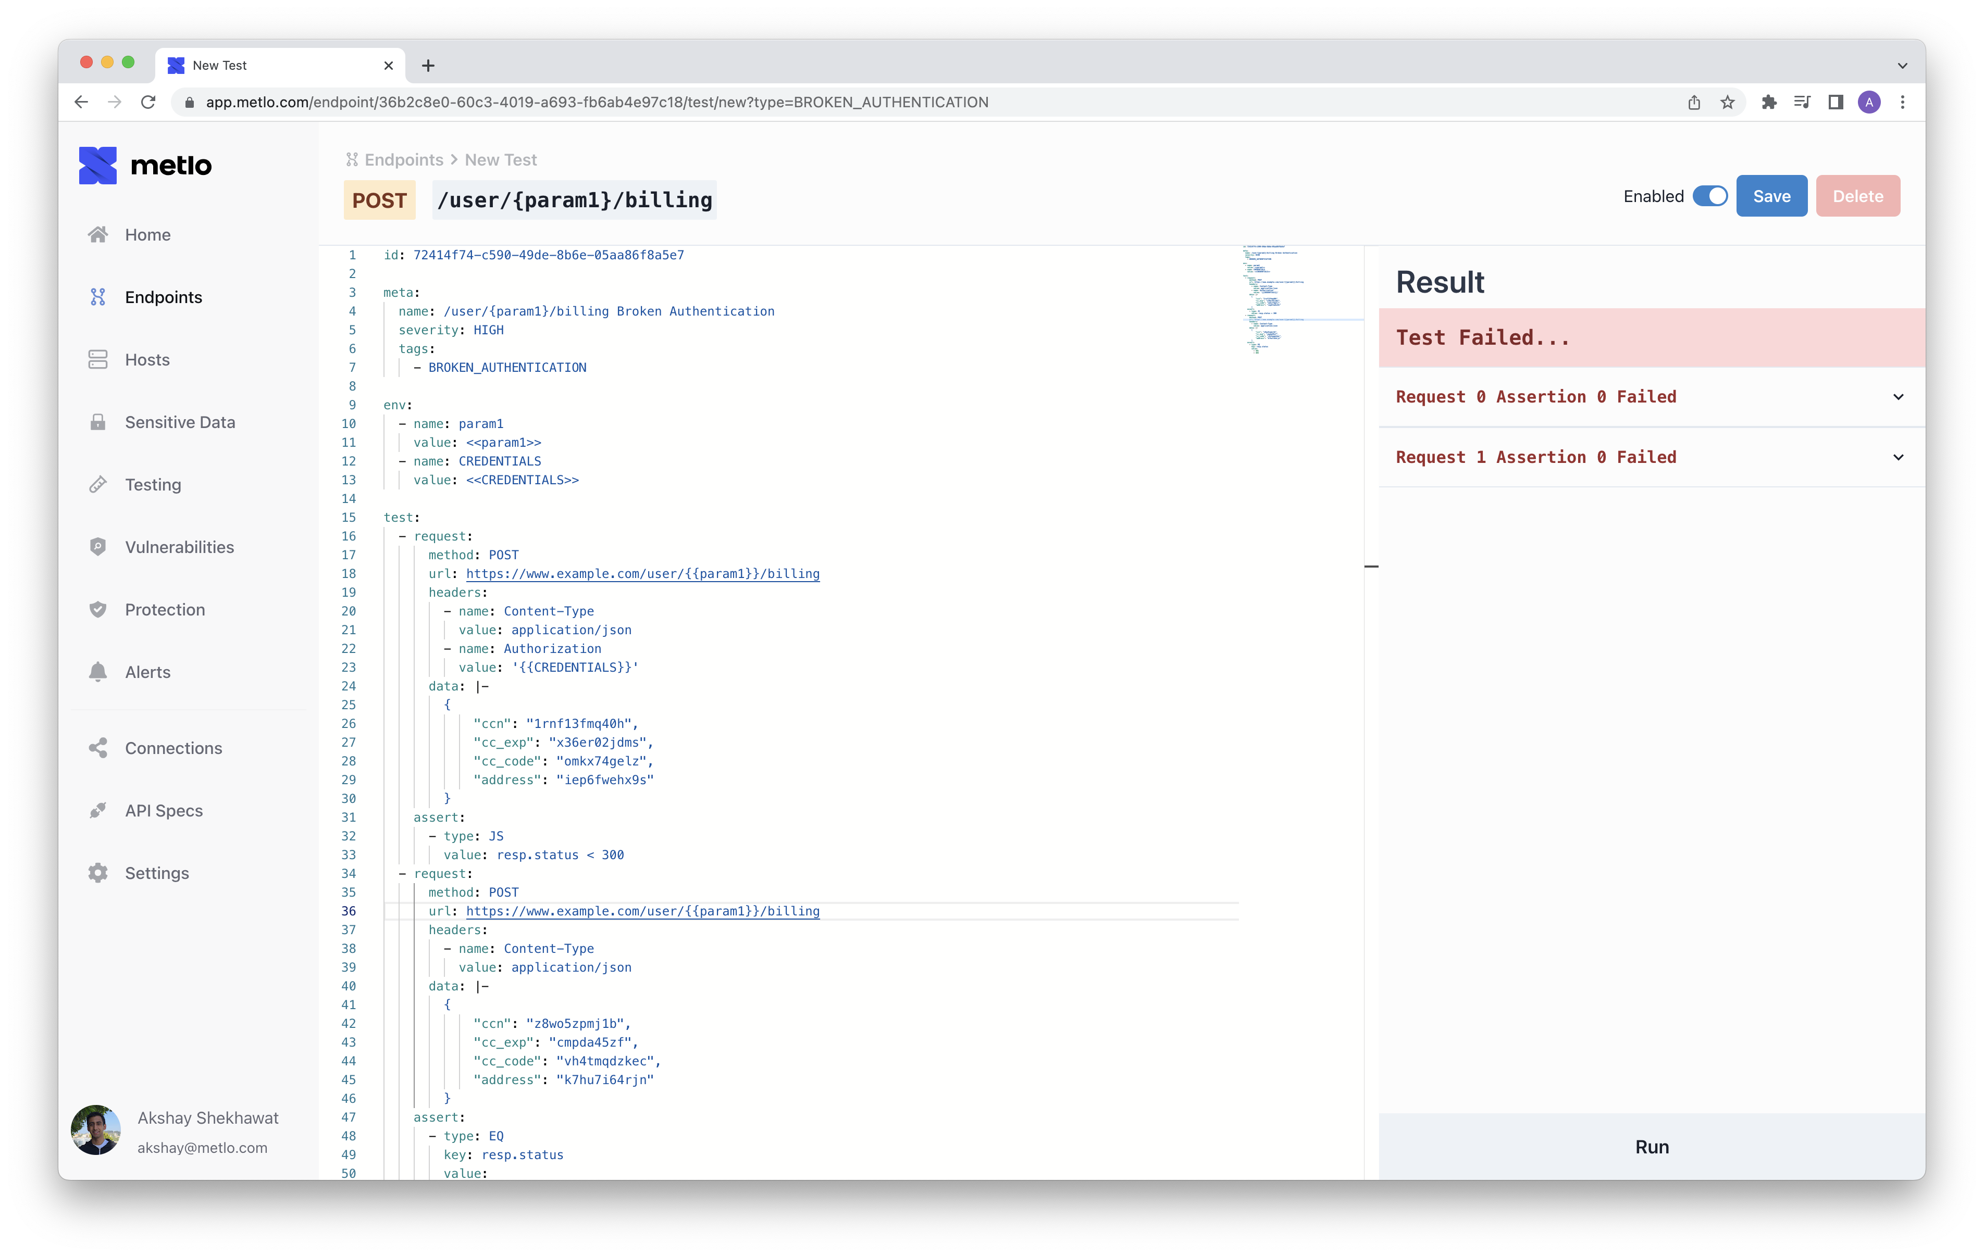Image resolution: width=1984 pixels, height=1257 pixels.
Task: Click the browser address bar URL
Action: 597,102
